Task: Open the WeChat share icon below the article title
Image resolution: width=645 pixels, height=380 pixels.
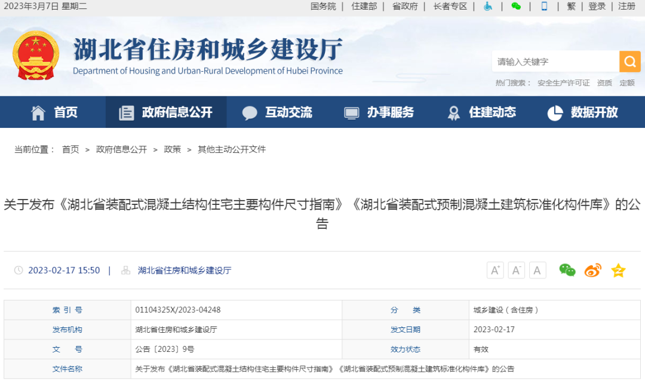Action: 567,270
